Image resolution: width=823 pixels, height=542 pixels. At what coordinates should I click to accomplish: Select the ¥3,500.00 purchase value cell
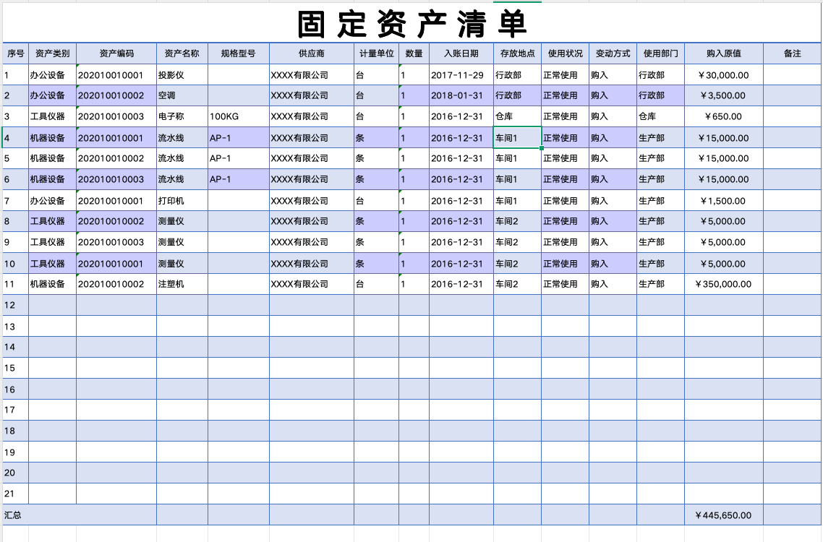(724, 95)
